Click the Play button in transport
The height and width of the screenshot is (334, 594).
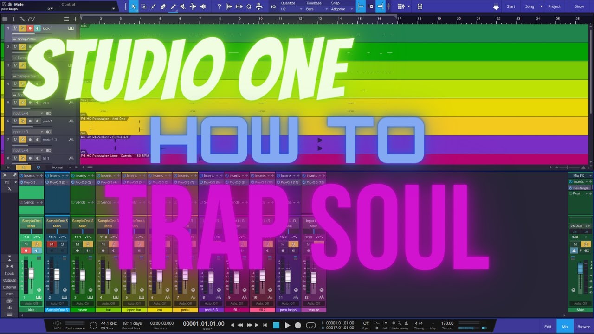[287, 325]
